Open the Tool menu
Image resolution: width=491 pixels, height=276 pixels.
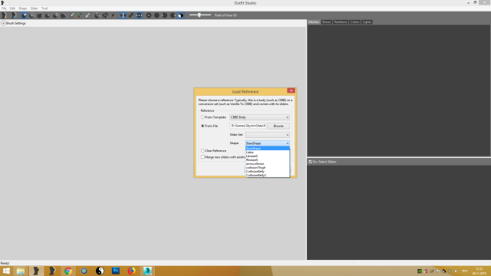(x=44, y=8)
